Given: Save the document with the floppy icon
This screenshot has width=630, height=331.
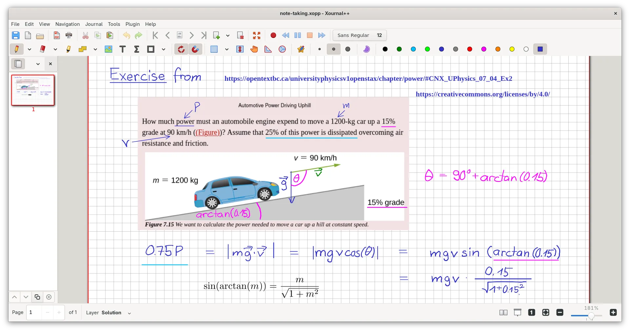Looking at the screenshot, I should (16, 35).
